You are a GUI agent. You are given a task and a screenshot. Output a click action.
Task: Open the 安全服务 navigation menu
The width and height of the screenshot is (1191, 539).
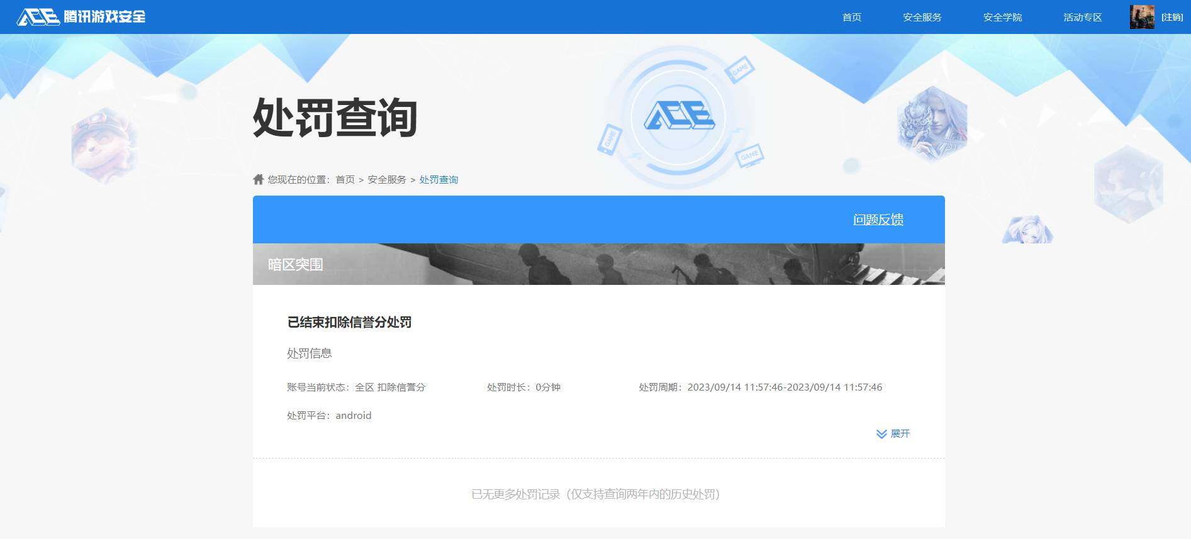pyautogui.click(x=922, y=17)
